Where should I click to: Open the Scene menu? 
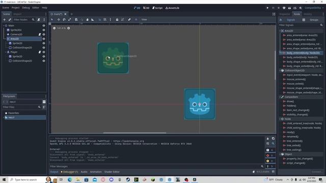click(x=6, y=8)
